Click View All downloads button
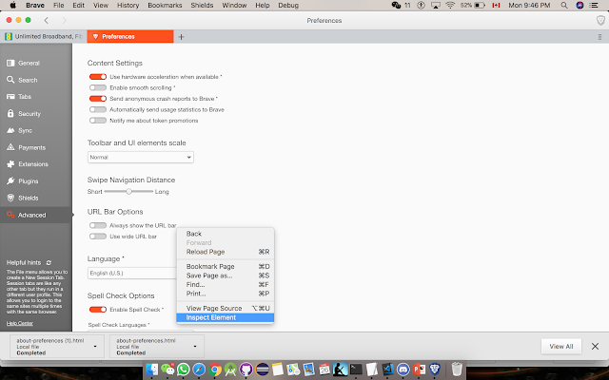Screen dimensions: 609x380 [561, 346]
